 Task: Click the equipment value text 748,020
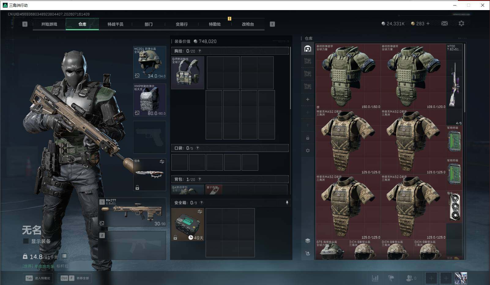(x=208, y=41)
